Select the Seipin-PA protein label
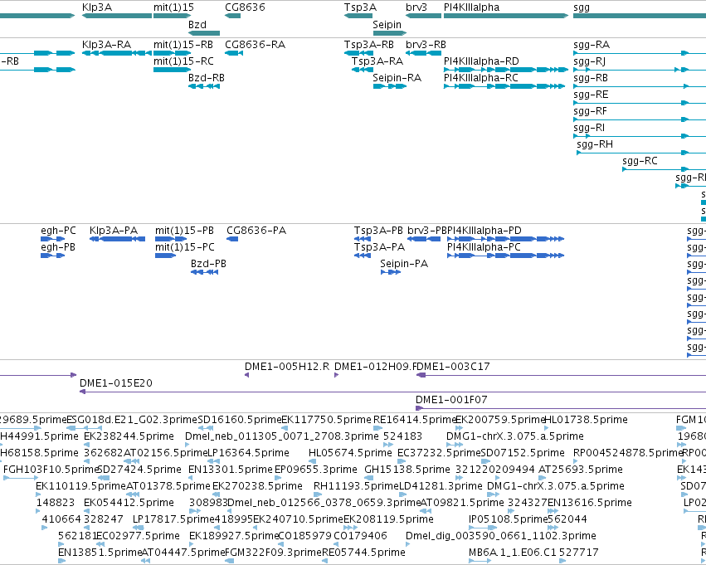Viewport: 706px width, 565px height. pyautogui.click(x=404, y=264)
